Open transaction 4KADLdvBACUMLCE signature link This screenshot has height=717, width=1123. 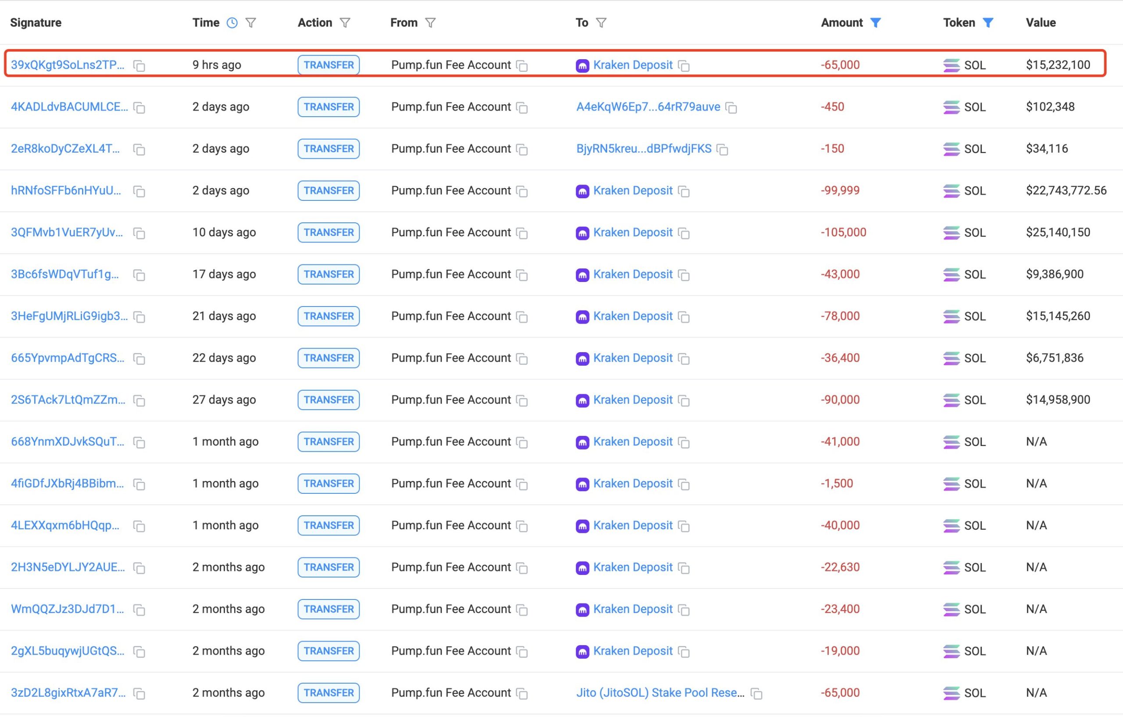tap(69, 107)
